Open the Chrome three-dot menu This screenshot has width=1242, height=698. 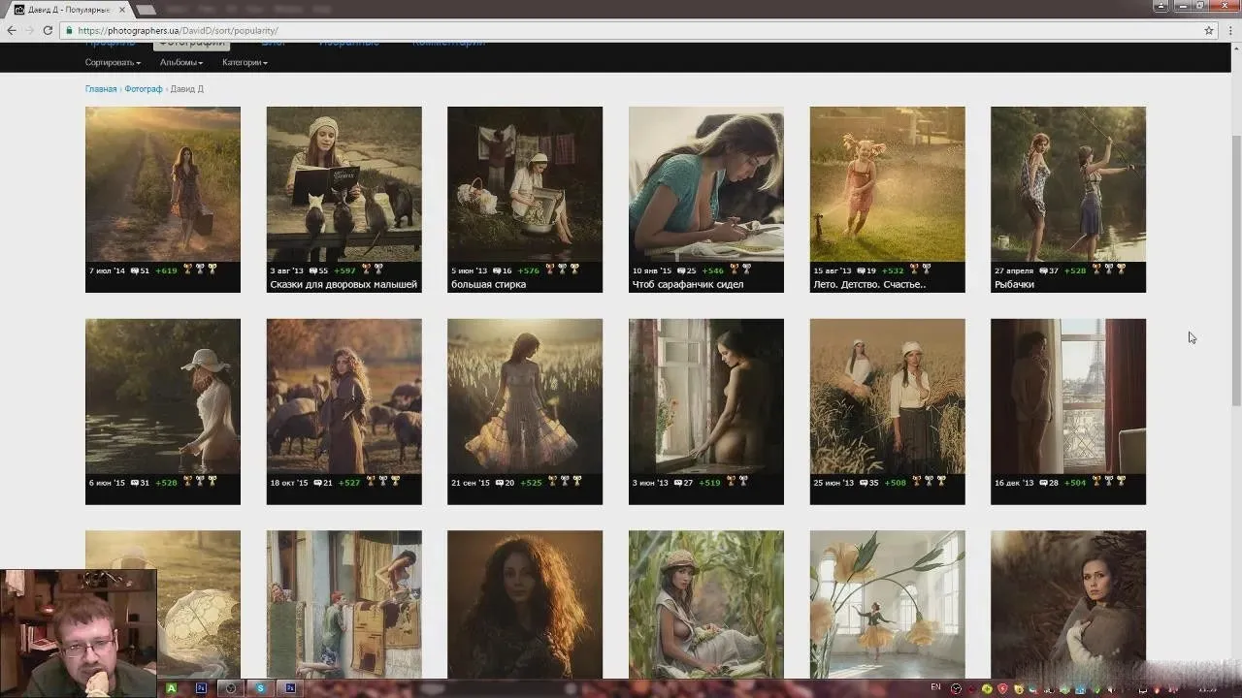coord(1228,30)
